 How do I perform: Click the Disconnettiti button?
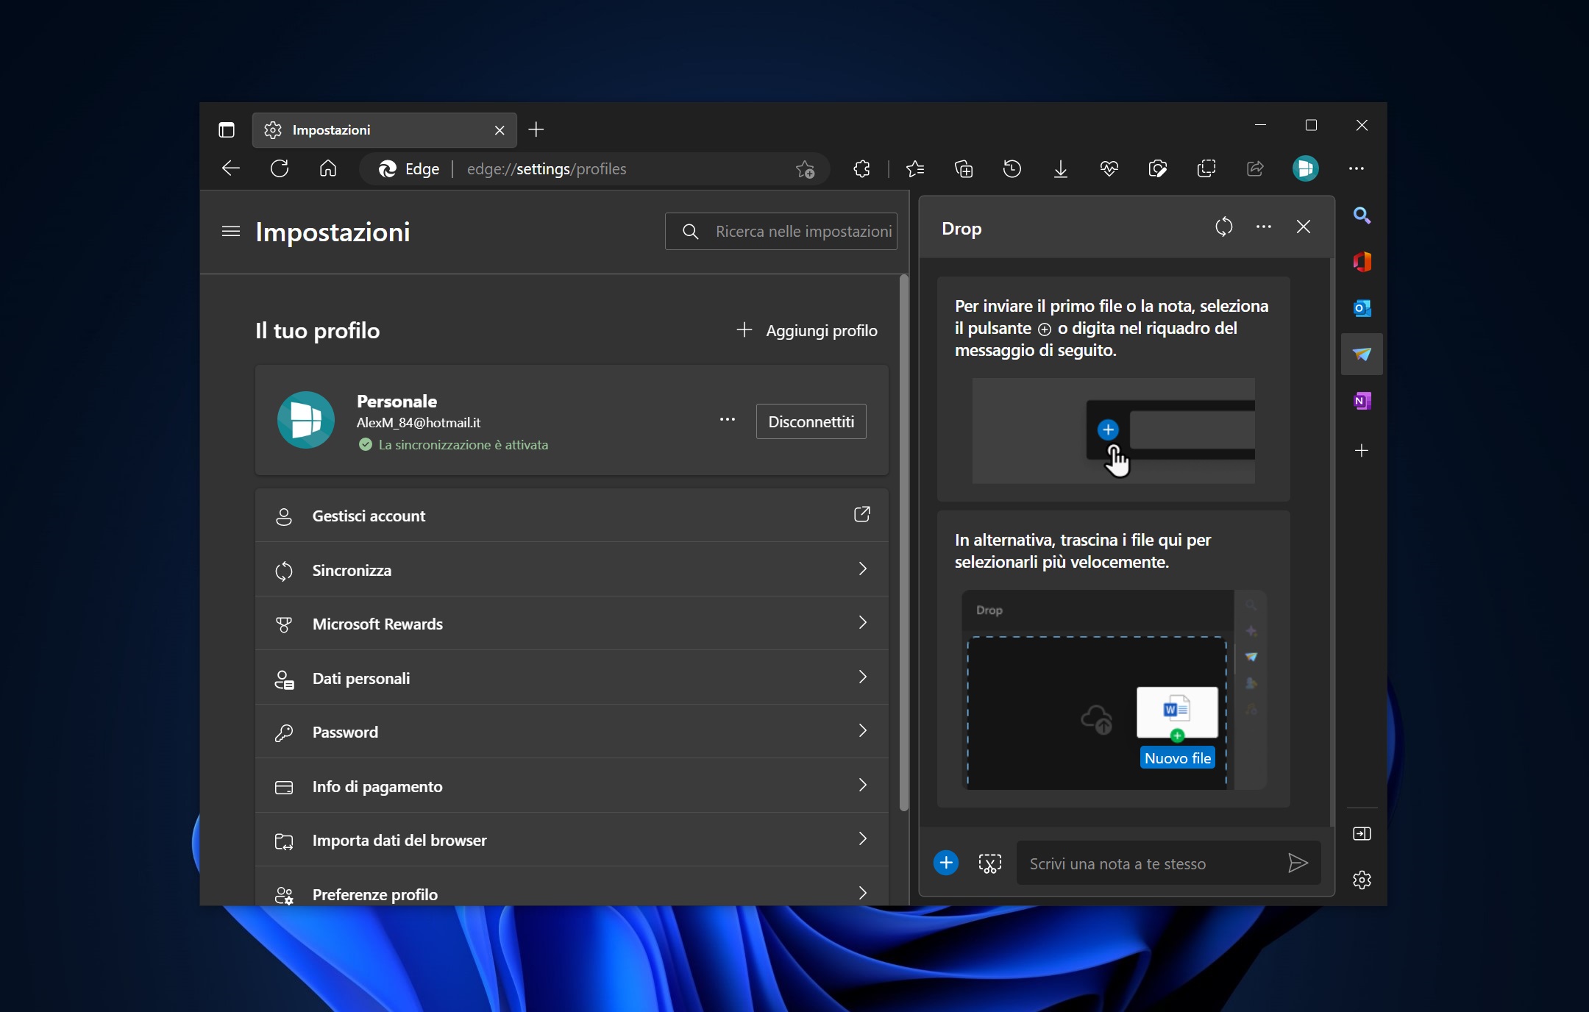click(811, 421)
